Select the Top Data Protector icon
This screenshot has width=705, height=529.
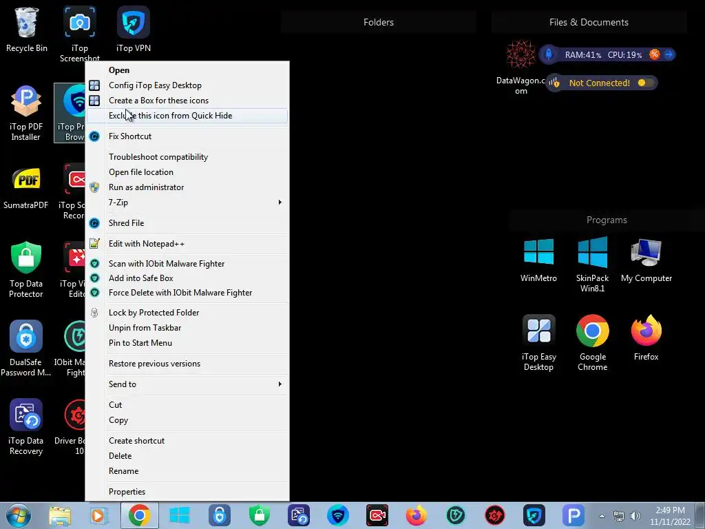pyautogui.click(x=26, y=269)
